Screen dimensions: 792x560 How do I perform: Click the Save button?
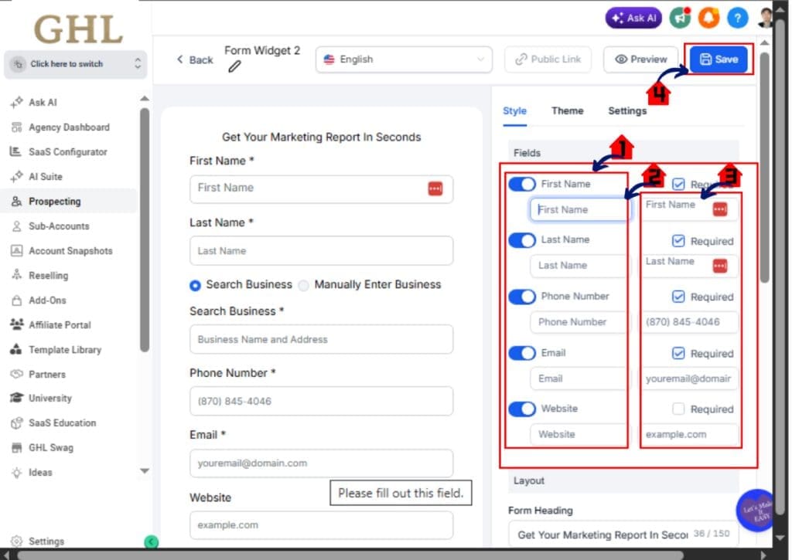coord(719,59)
